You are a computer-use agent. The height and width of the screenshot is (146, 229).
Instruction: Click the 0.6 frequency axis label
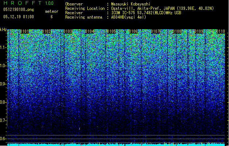click(x=3, y=139)
